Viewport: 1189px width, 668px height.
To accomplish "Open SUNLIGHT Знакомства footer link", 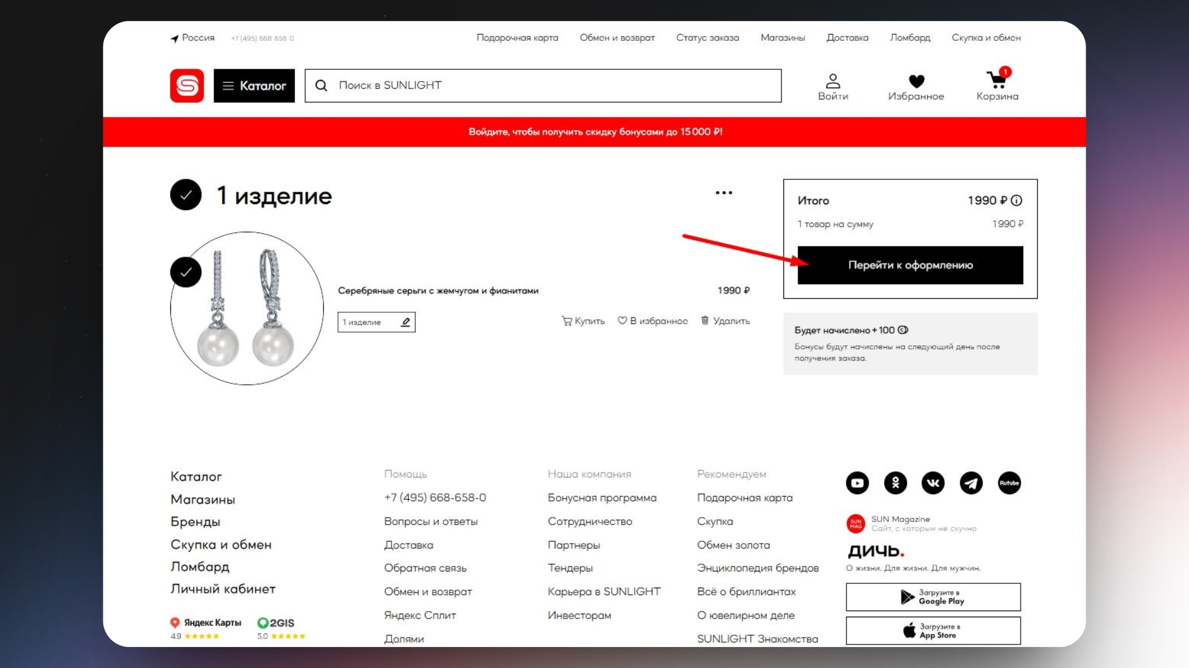I will tap(757, 639).
